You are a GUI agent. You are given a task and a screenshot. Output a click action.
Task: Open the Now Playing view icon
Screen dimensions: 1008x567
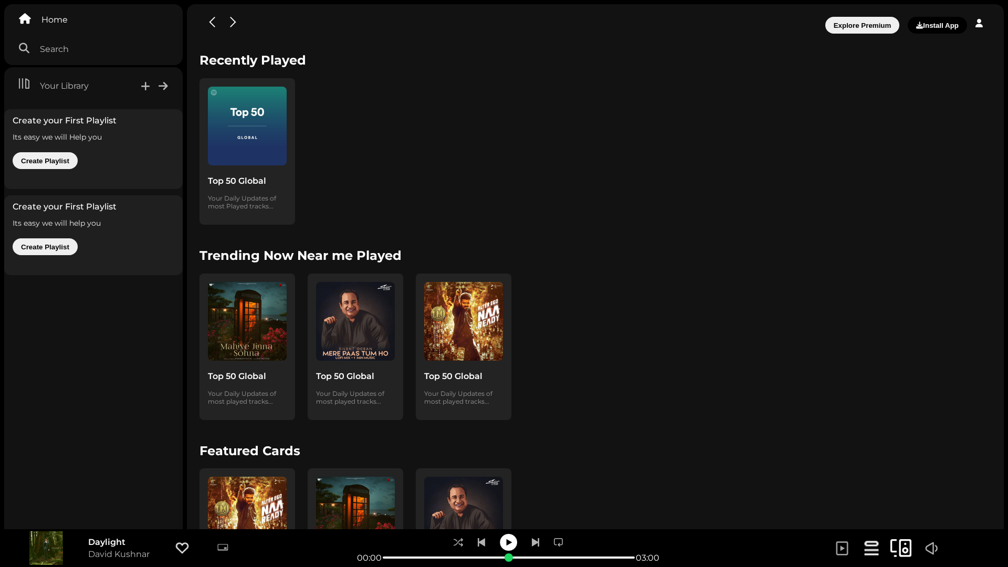tap(842, 548)
